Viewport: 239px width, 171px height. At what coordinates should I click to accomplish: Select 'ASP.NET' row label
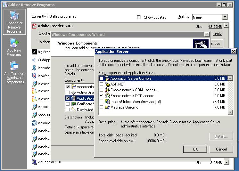click(x=118, y=84)
